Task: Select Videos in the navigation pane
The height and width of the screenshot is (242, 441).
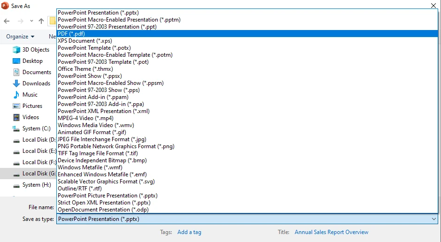Action: coord(30,117)
